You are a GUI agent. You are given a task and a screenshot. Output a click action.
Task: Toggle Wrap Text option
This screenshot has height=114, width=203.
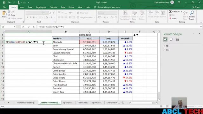82,13
